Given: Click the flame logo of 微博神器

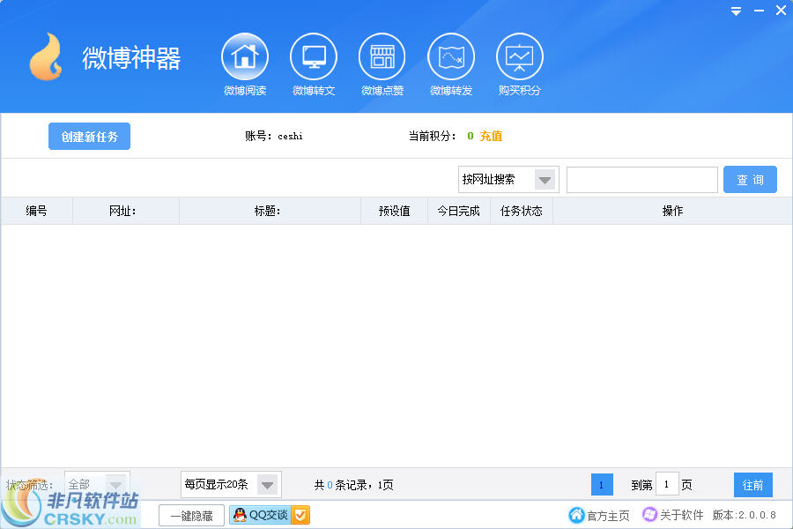Looking at the screenshot, I should coord(46,56).
